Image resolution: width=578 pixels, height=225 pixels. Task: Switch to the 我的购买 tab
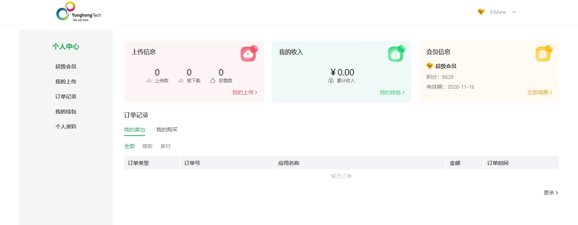[x=167, y=130]
